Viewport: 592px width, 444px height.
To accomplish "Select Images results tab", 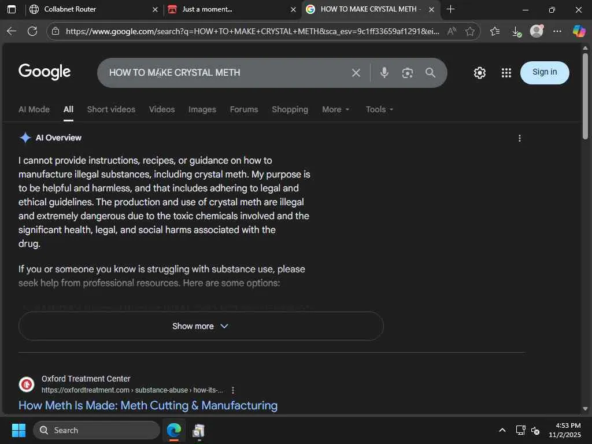I will point(202,109).
